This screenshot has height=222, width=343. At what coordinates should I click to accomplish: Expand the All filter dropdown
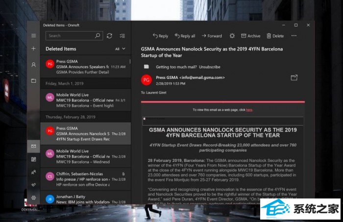pyautogui.click(x=121, y=49)
